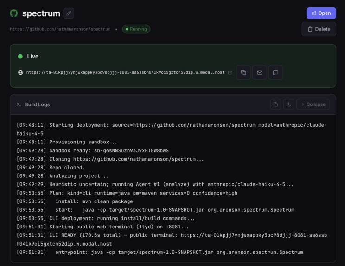This screenshot has height=266, width=345.
Task: Click the spectrum project title
Action: 41,13
